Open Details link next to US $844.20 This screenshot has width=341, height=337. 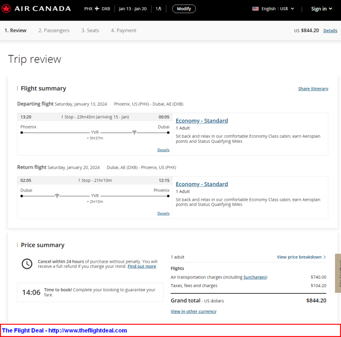330,30
